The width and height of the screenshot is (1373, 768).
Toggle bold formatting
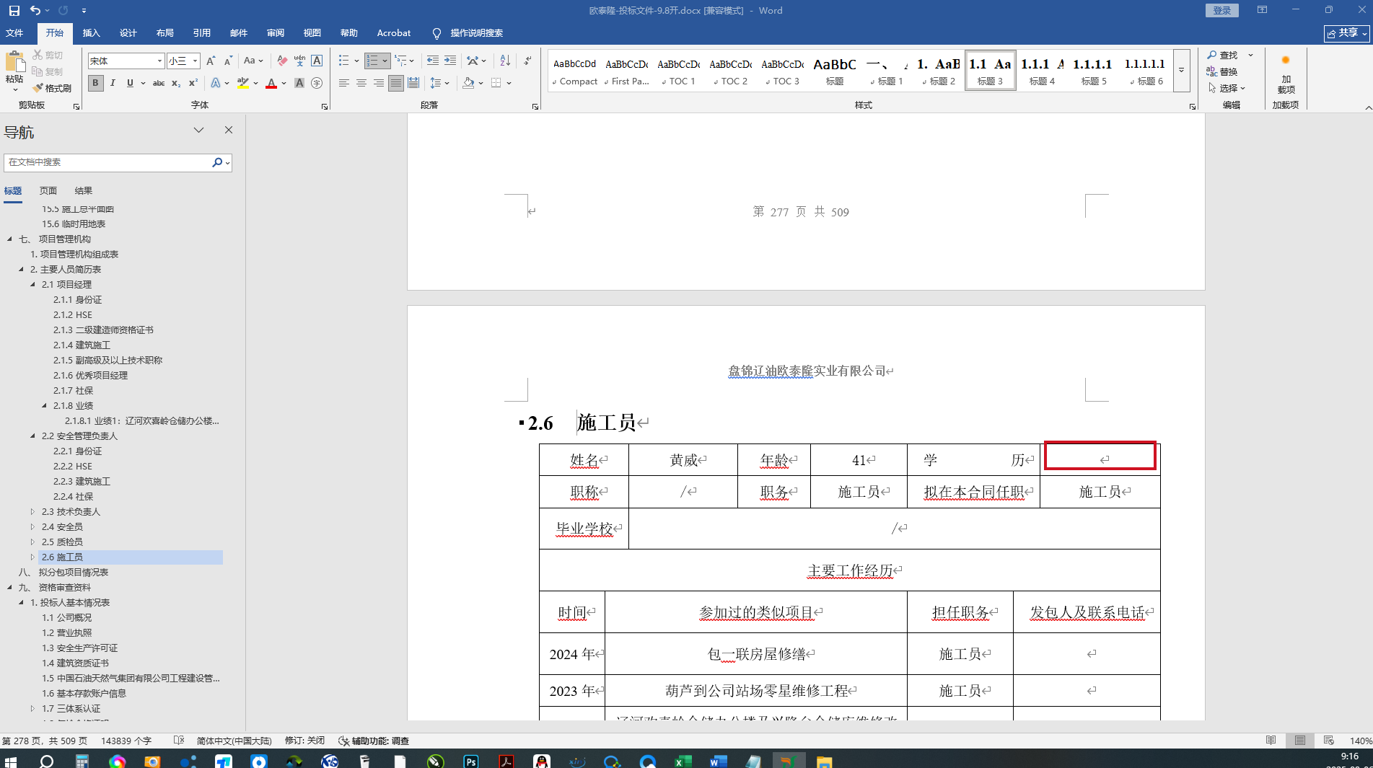(x=95, y=83)
